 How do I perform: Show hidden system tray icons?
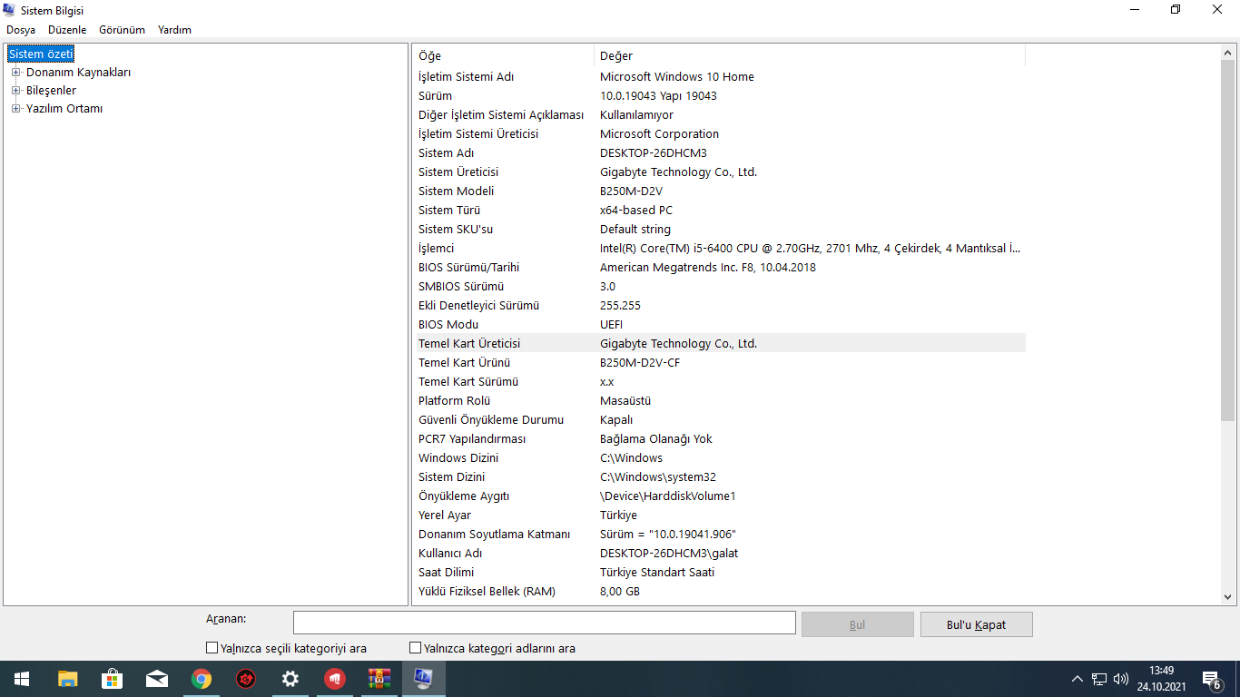coord(1078,679)
